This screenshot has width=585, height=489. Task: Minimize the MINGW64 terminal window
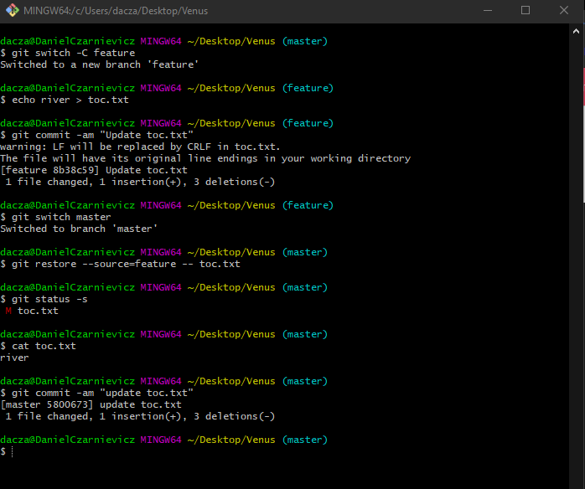click(487, 11)
